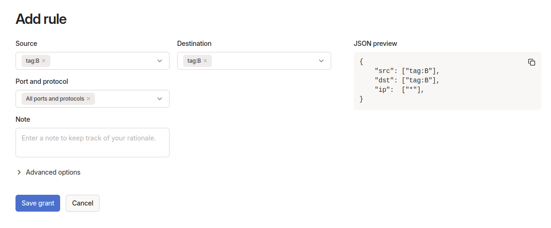Screen dimensions: 551x228
Task: Remove tag:B from the Destination field
Action: [x=205, y=61]
